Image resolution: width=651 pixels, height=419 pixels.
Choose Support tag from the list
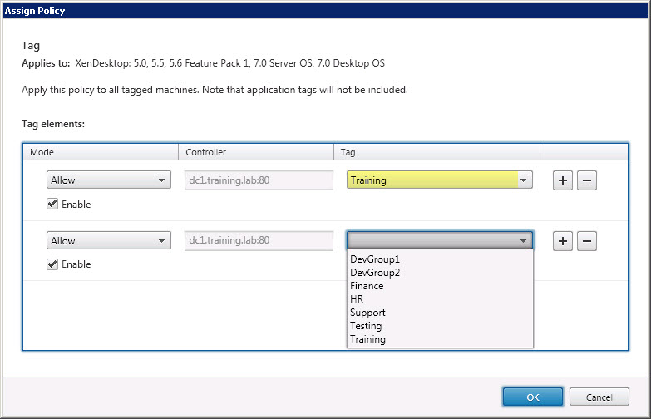click(367, 313)
